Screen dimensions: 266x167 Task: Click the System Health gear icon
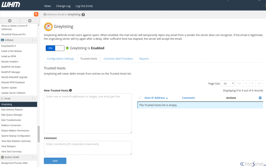[2, 157]
